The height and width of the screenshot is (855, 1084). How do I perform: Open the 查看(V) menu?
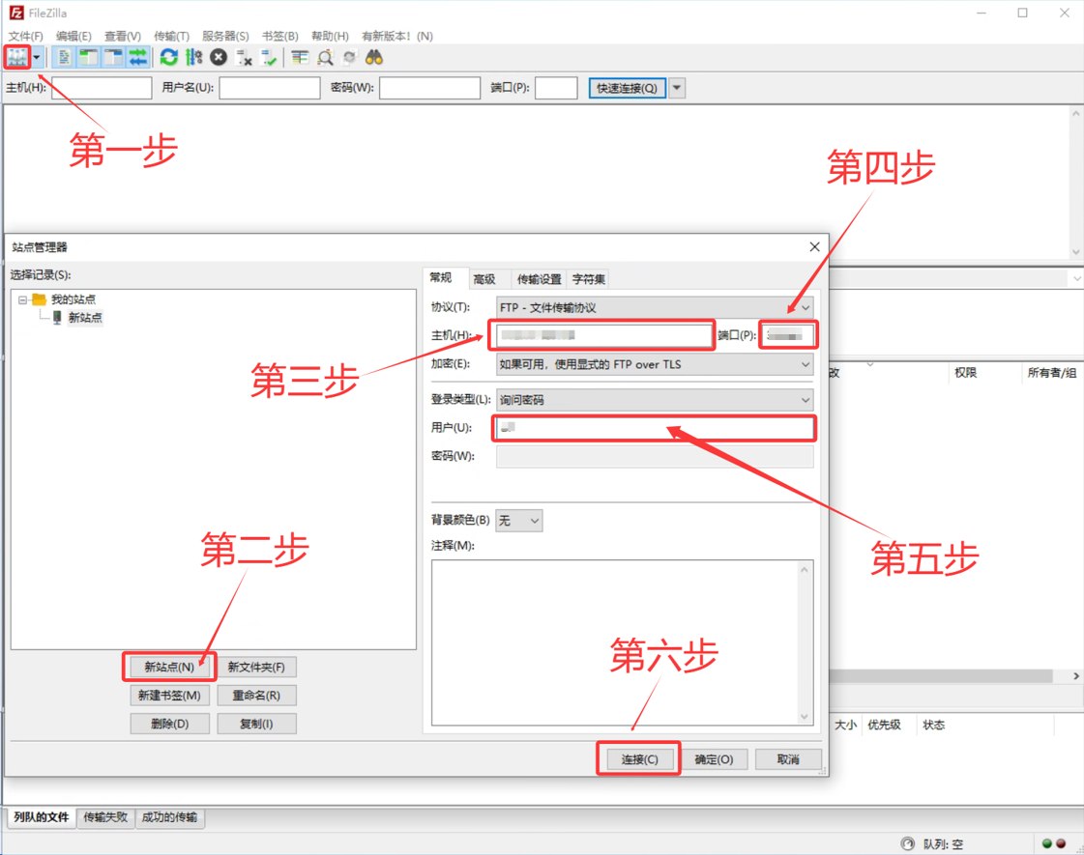click(123, 36)
